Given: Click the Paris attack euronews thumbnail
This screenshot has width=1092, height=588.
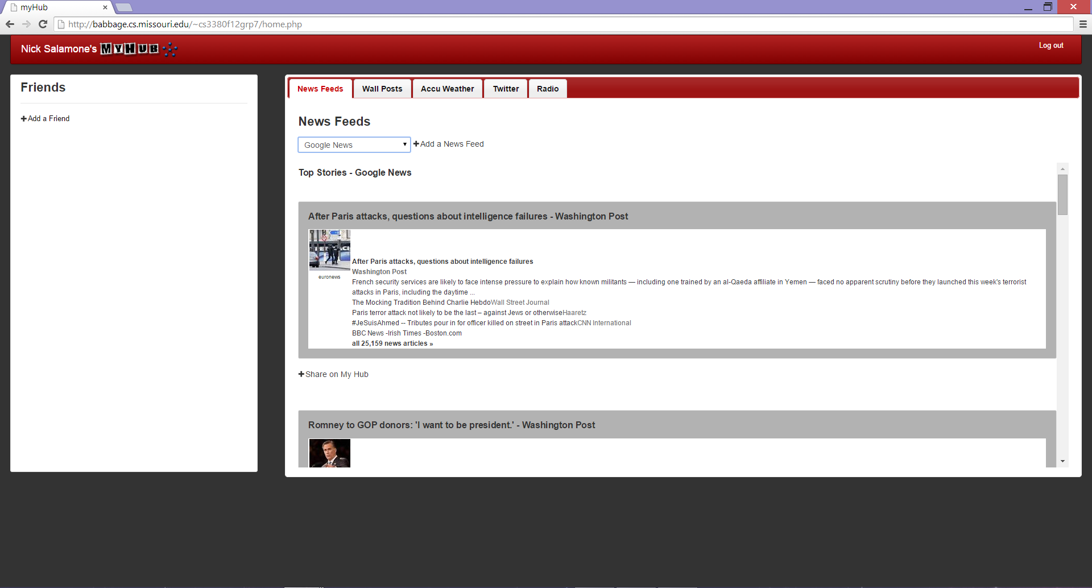Looking at the screenshot, I should (329, 250).
